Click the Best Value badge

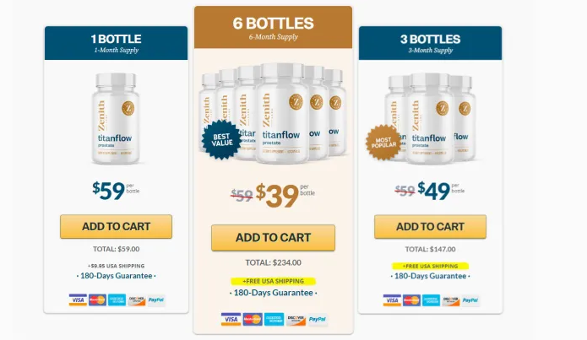[x=222, y=139]
